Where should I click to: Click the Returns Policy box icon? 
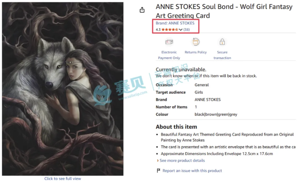click(x=196, y=42)
